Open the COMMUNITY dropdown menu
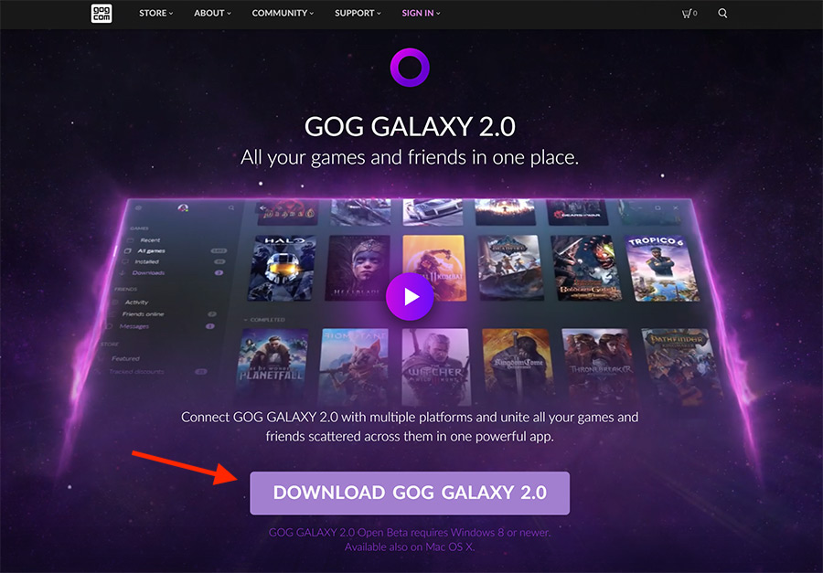This screenshot has height=573, width=823. tap(283, 13)
